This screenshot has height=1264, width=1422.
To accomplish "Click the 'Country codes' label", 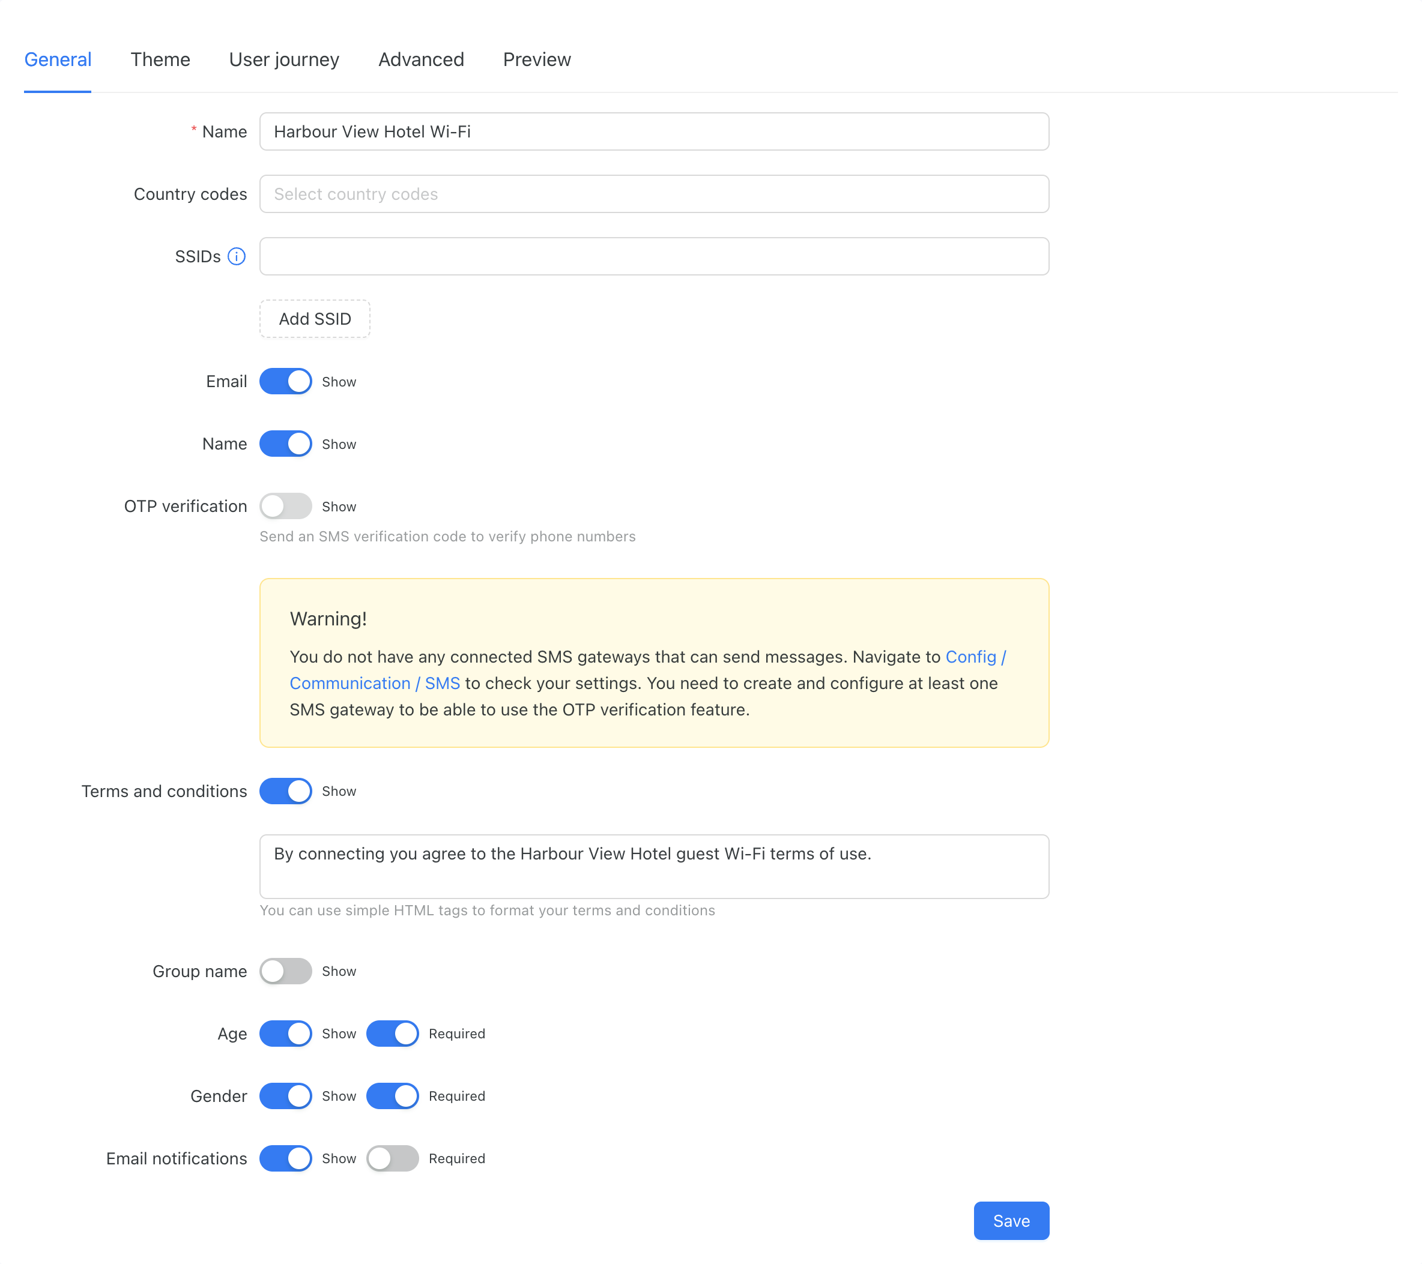I will [x=190, y=194].
